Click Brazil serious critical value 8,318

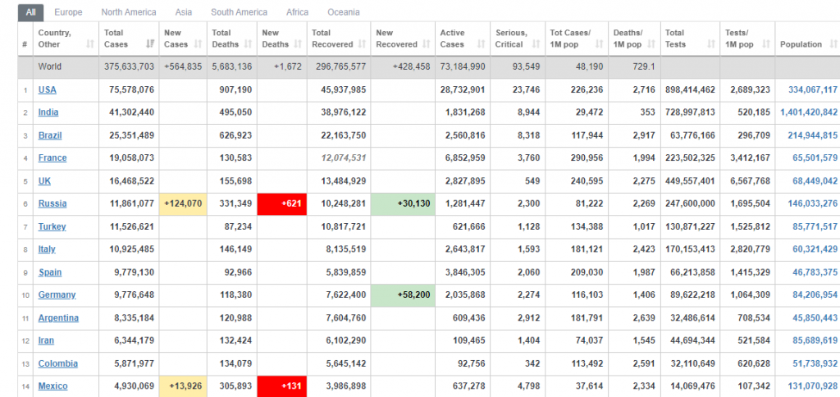click(x=529, y=135)
